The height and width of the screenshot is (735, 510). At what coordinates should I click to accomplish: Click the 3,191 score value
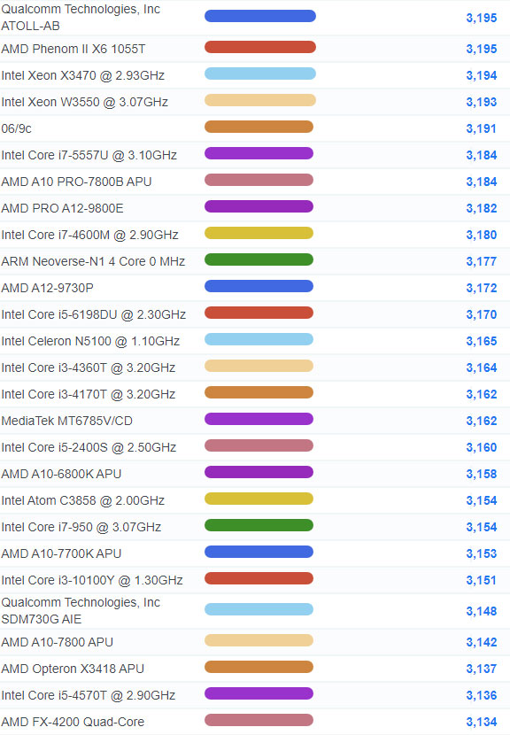(482, 128)
